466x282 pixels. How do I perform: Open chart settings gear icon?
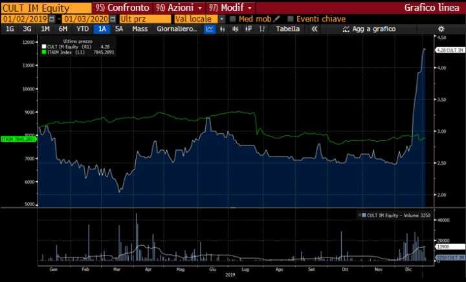[x=441, y=29]
